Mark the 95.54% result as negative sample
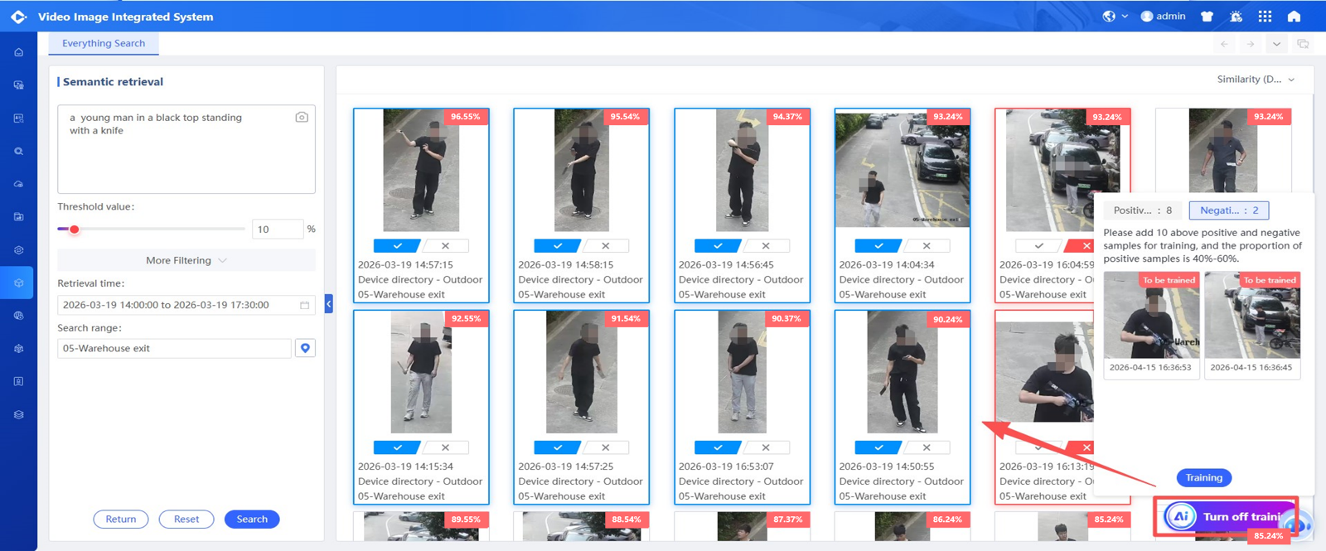Screen dimensions: 1326x551 tap(606, 246)
